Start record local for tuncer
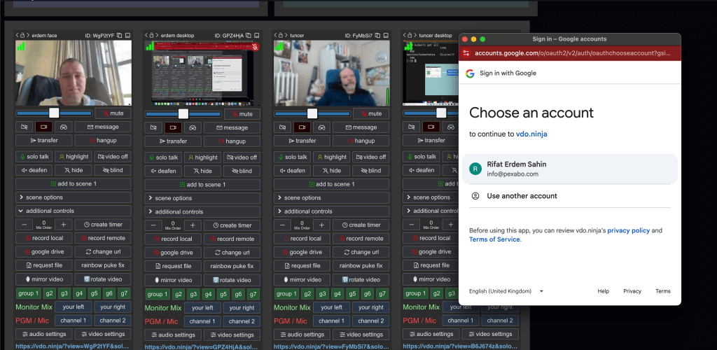The width and height of the screenshot is (717, 350). pos(302,239)
